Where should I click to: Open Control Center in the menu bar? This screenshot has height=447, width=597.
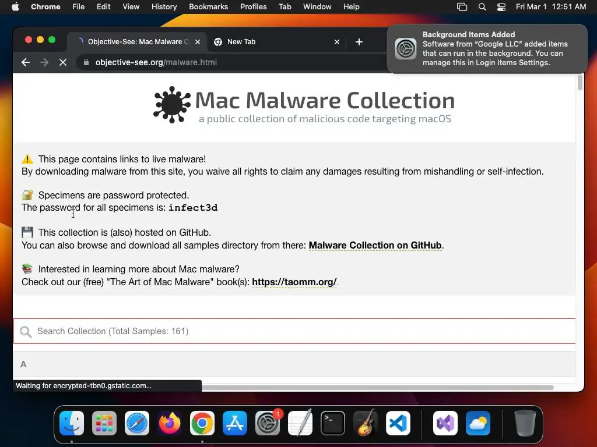[x=501, y=7]
